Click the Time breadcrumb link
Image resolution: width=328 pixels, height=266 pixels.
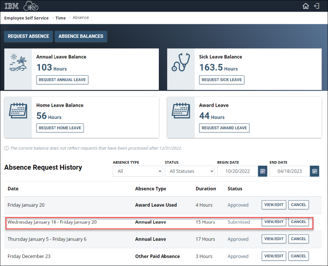[x=60, y=17]
